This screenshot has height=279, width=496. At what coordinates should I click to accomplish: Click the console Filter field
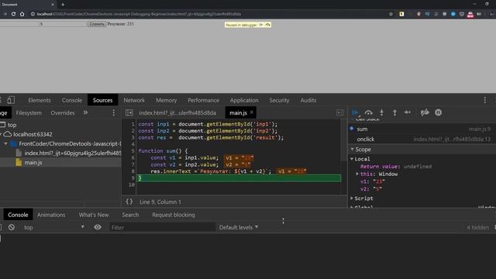pyautogui.click(x=162, y=227)
